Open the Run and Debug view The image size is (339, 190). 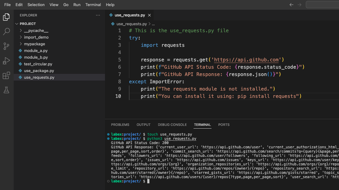(x=6, y=61)
